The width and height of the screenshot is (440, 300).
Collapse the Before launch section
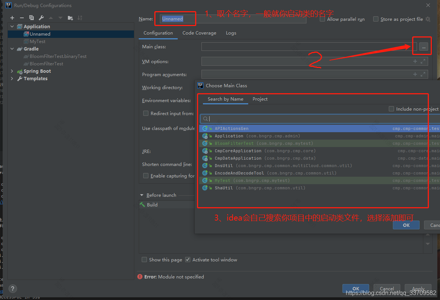[x=142, y=195]
